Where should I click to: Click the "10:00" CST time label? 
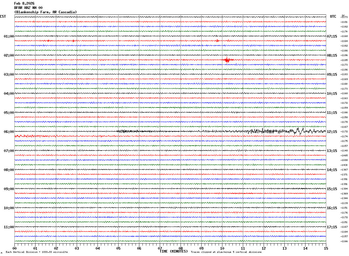coord(9,208)
